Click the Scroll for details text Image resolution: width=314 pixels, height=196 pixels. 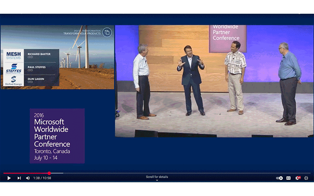(157, 177)
